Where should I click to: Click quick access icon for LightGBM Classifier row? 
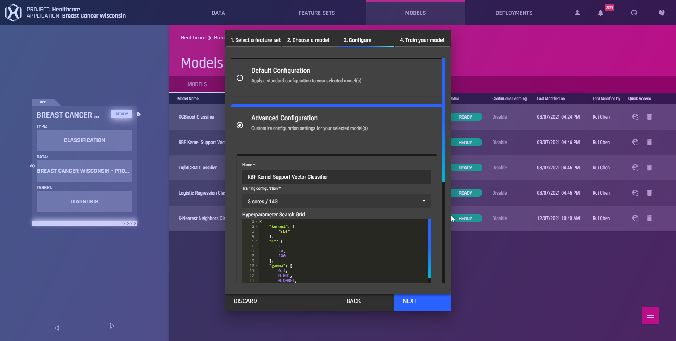coord(635,168)
